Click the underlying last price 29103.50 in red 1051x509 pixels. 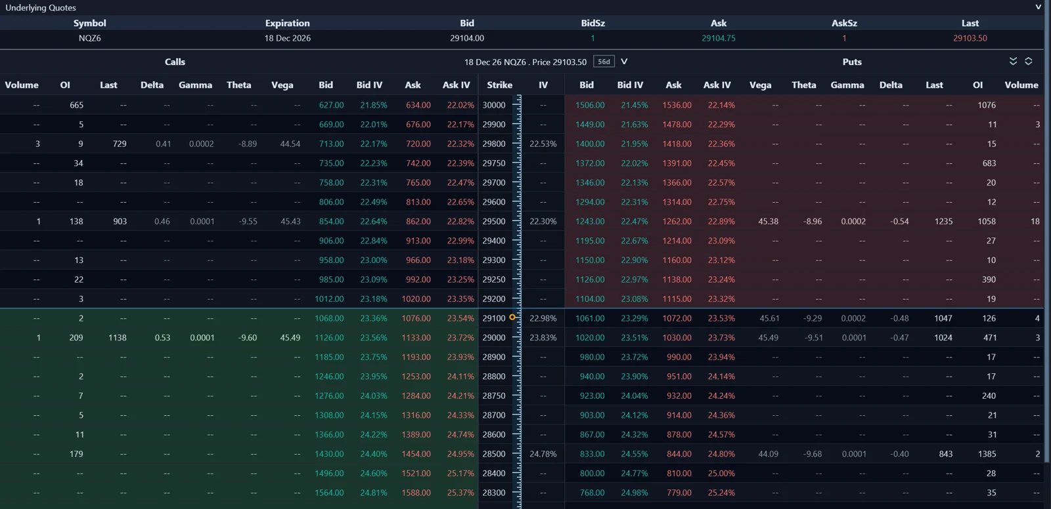pyautogui.click(x=970, y=38)
